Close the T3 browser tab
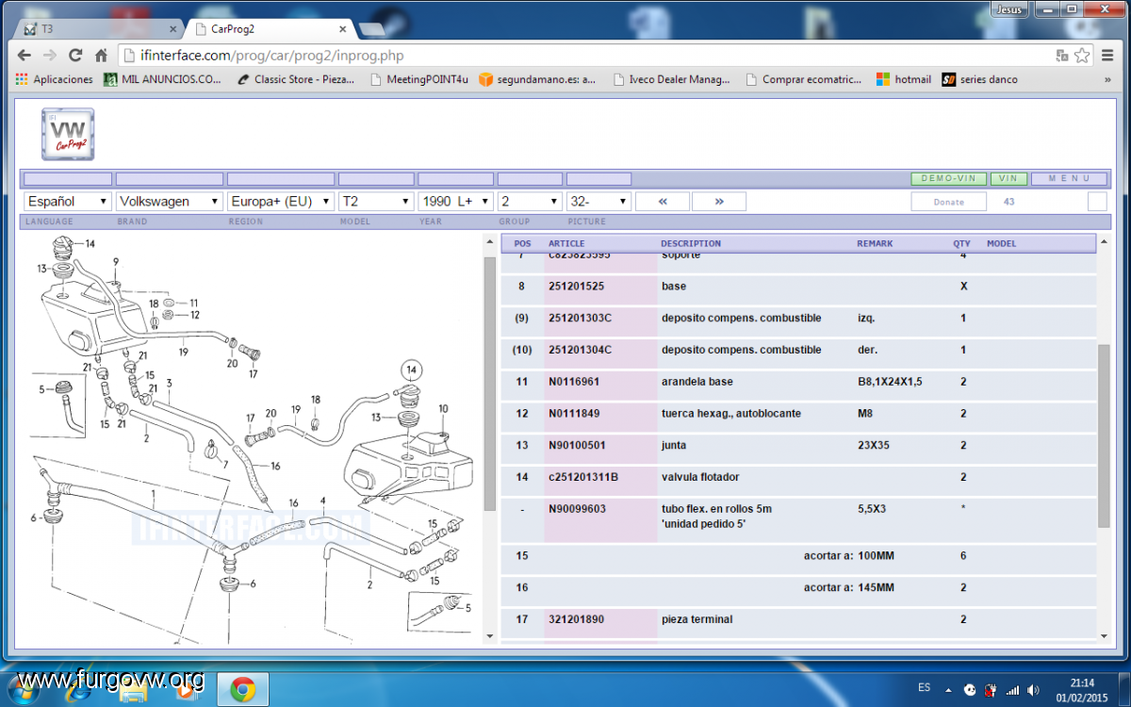The width and height of the screenshot is (1131, 707). tap(171, 29)
